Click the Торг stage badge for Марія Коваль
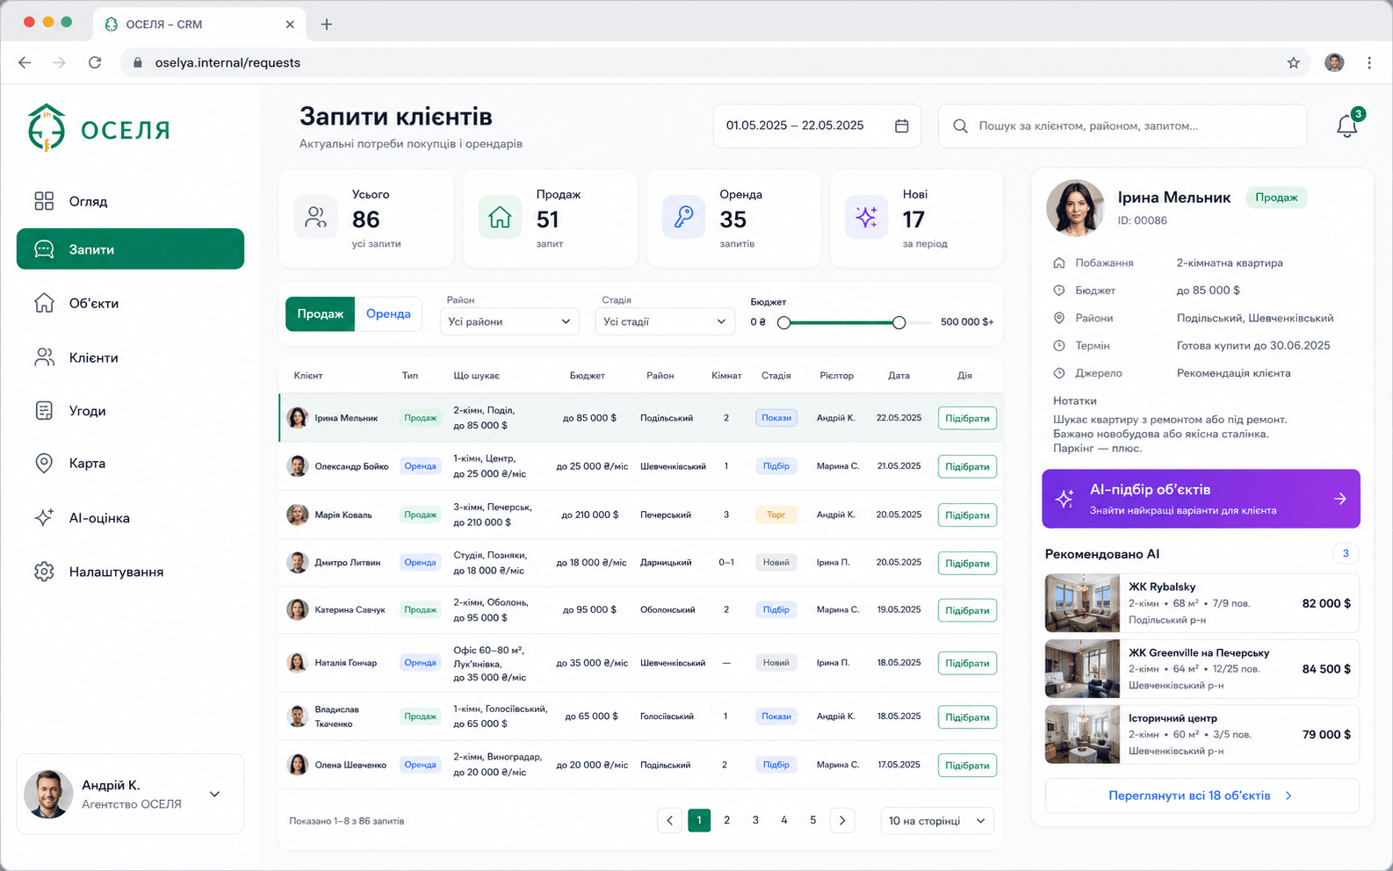The height and width of the screenshot is (871, 1393). point(776,515)
